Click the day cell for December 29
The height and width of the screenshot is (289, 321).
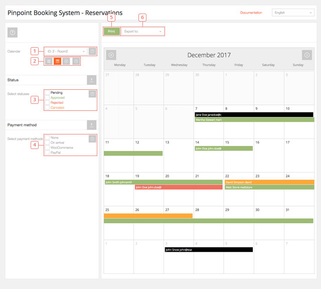tap(239, 223)
